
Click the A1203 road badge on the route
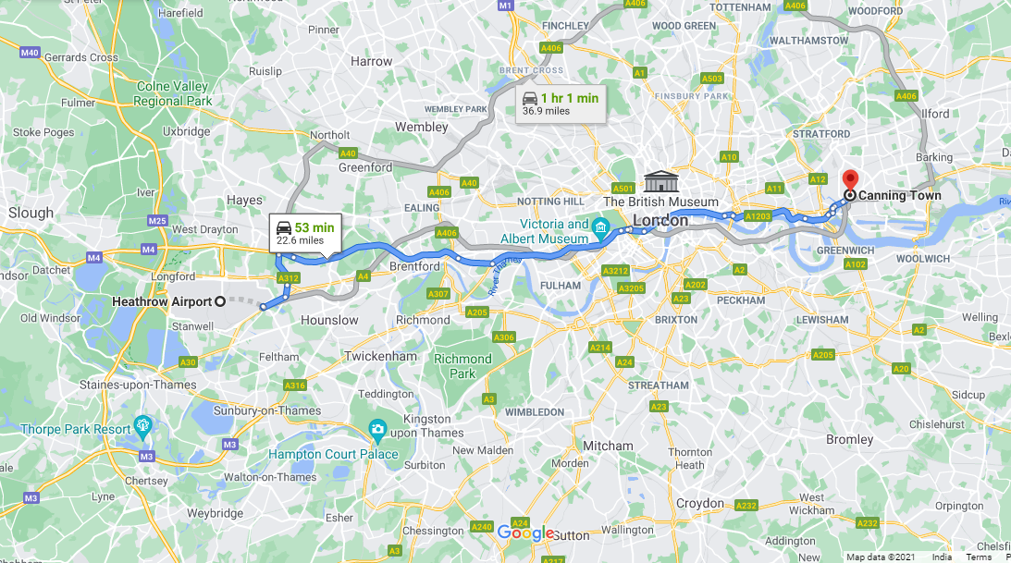[758, 216]
